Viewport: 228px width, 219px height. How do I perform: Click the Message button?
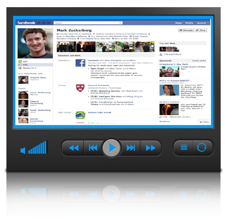click(186, 30)
